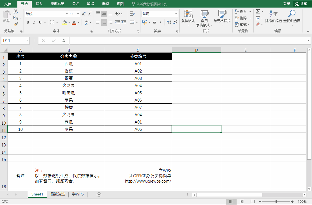This screenshot has height=205, width=312.
Task: Open Conditional Formatting (条件格式)
Action: tap(188, 18)
